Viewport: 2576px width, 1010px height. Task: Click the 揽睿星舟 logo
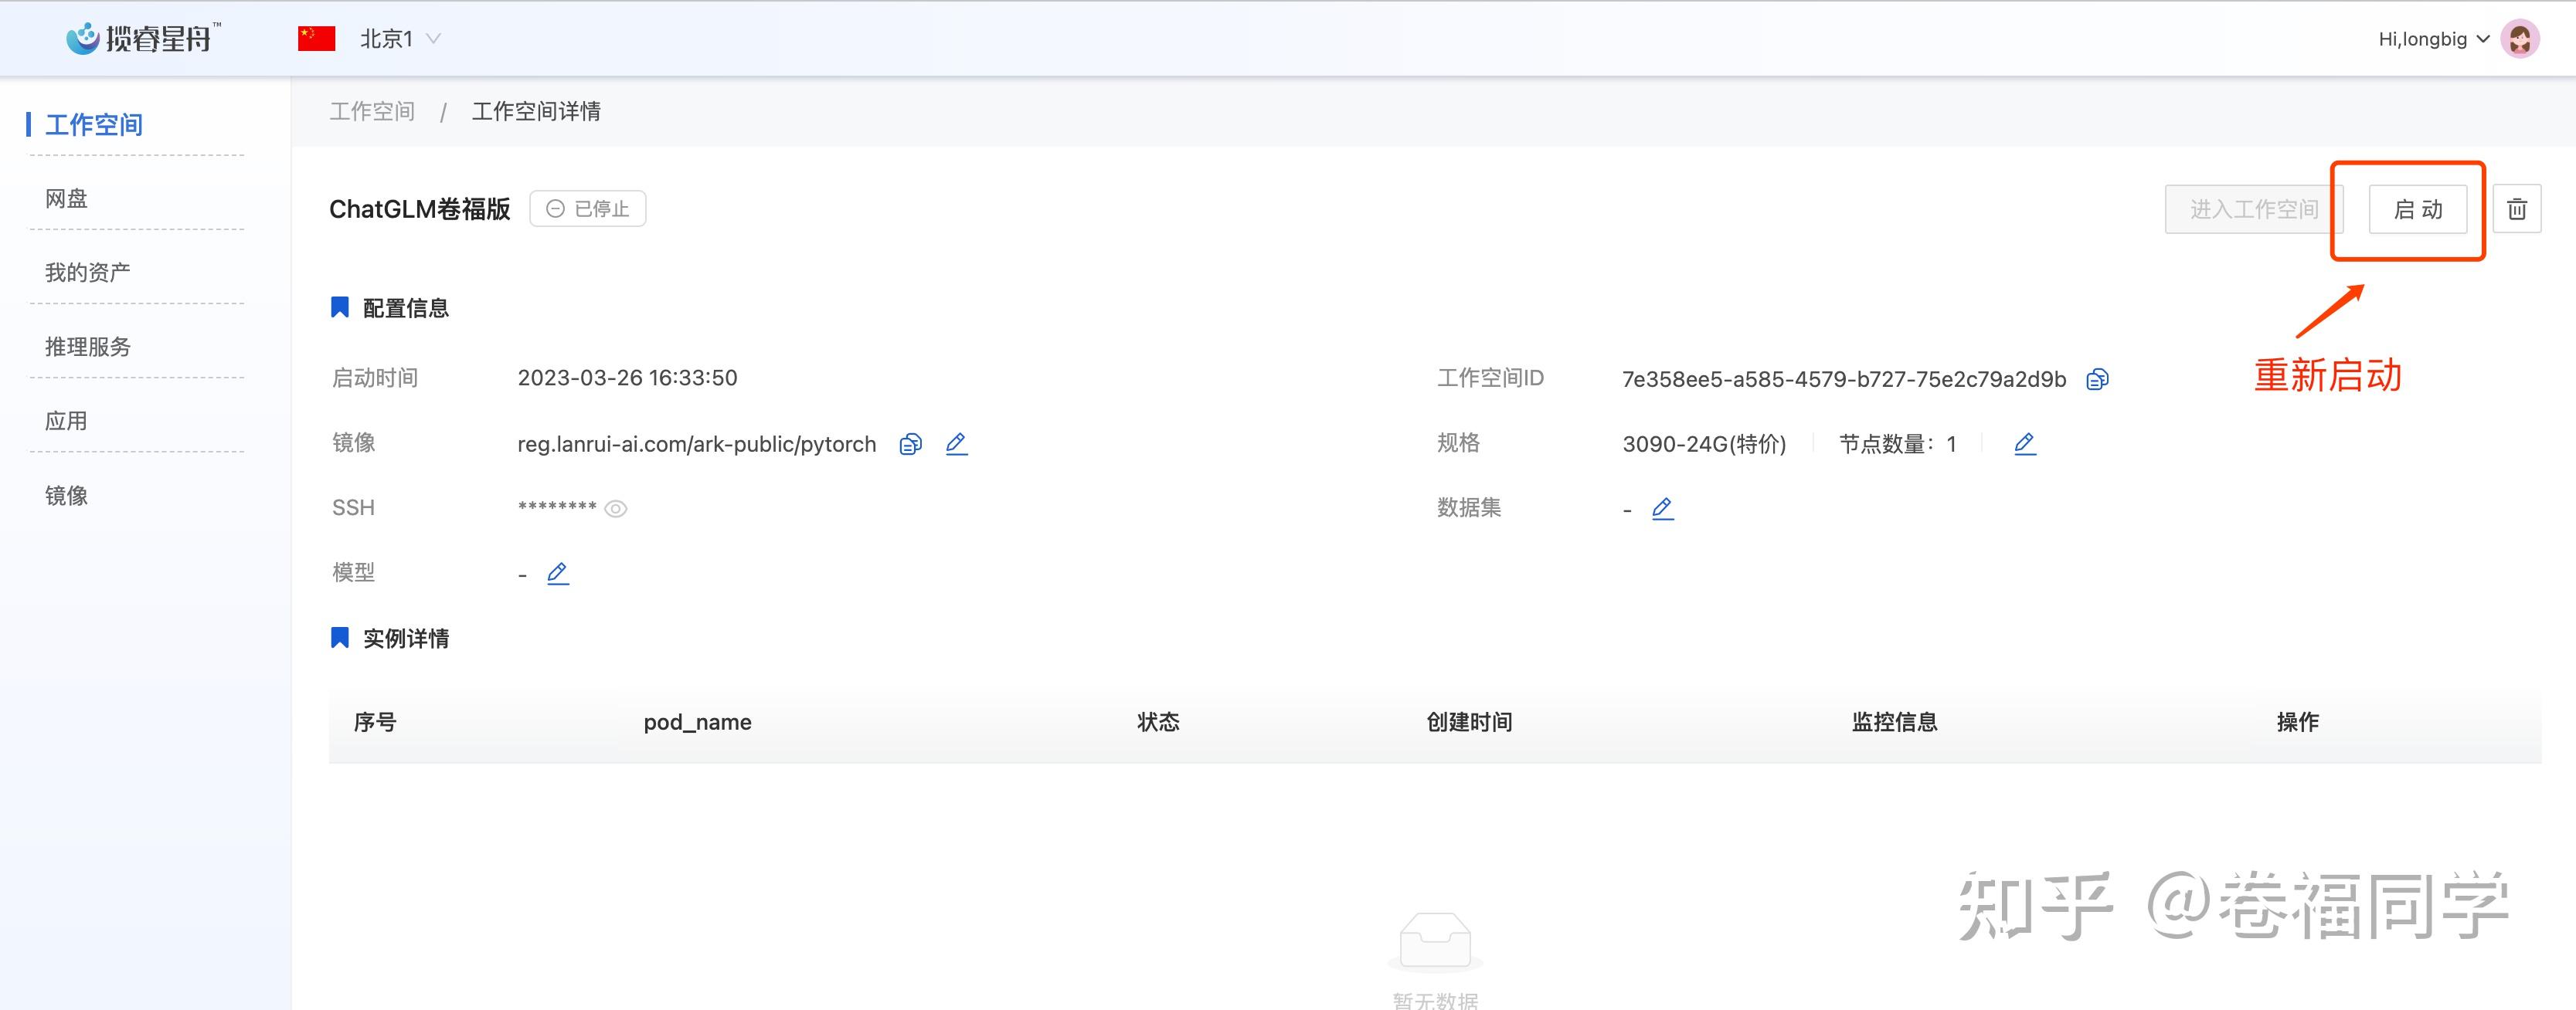pyautogui.click(x=143, y=38)
